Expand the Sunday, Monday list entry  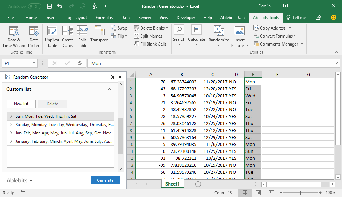click(11, 125)
